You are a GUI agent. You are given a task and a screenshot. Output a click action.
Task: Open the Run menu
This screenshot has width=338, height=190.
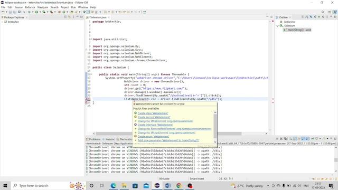coord(73,7)
